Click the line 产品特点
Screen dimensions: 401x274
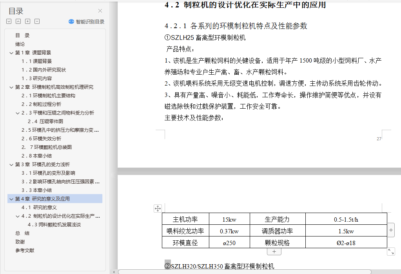click(180, 49)
